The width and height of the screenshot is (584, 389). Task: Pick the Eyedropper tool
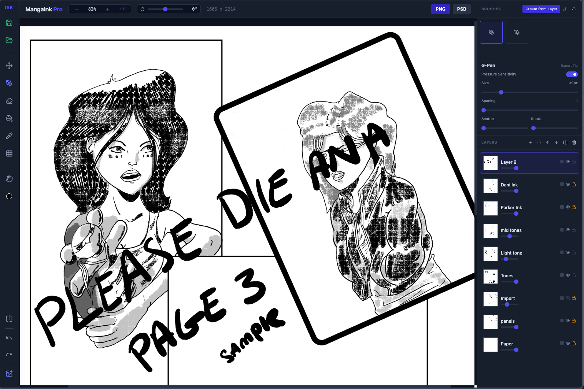(9, 136)
